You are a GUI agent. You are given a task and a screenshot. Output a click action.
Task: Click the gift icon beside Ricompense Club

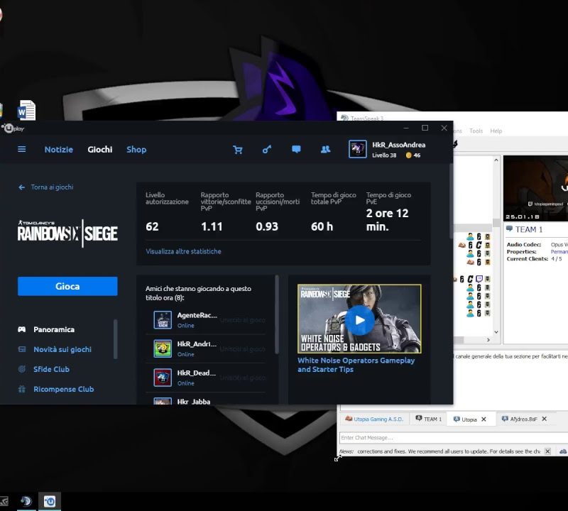click(x=22, y=389)
